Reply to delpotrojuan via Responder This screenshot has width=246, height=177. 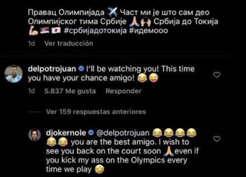coord(123,91)
